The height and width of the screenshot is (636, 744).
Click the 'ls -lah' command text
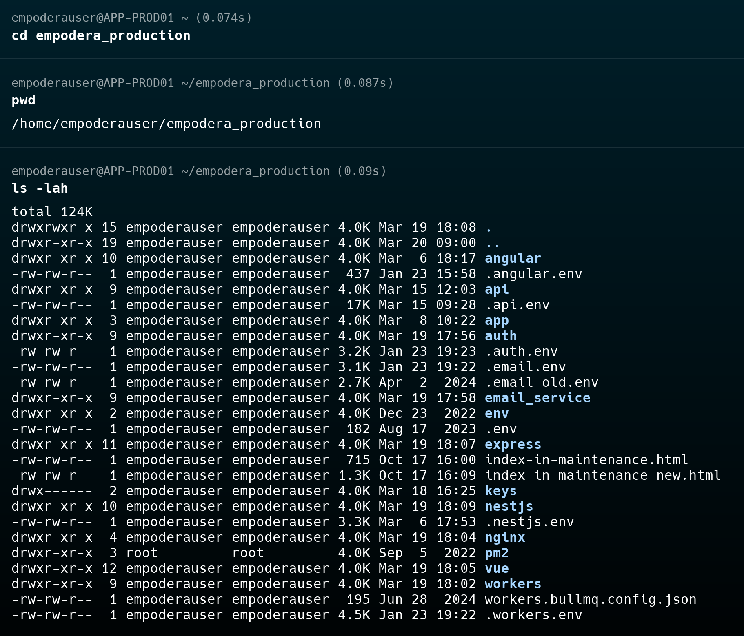coord(40,188)
